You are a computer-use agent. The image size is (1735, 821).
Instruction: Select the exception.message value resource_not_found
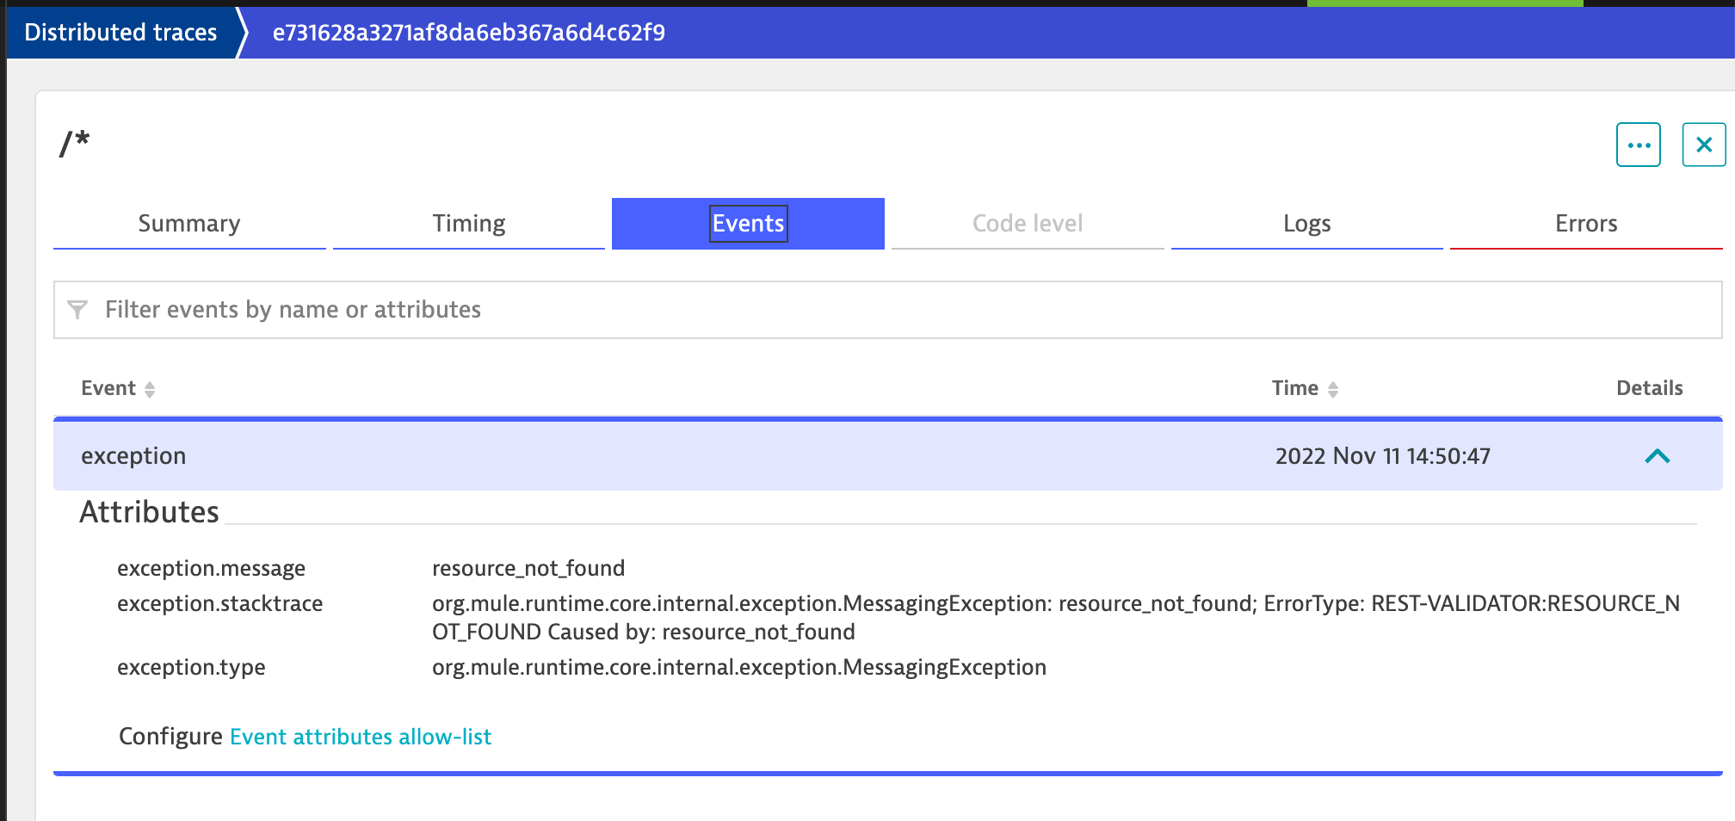528,568
